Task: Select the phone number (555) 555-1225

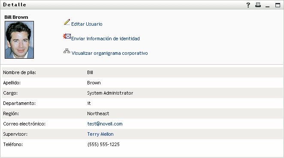Action: pos(103,144)
